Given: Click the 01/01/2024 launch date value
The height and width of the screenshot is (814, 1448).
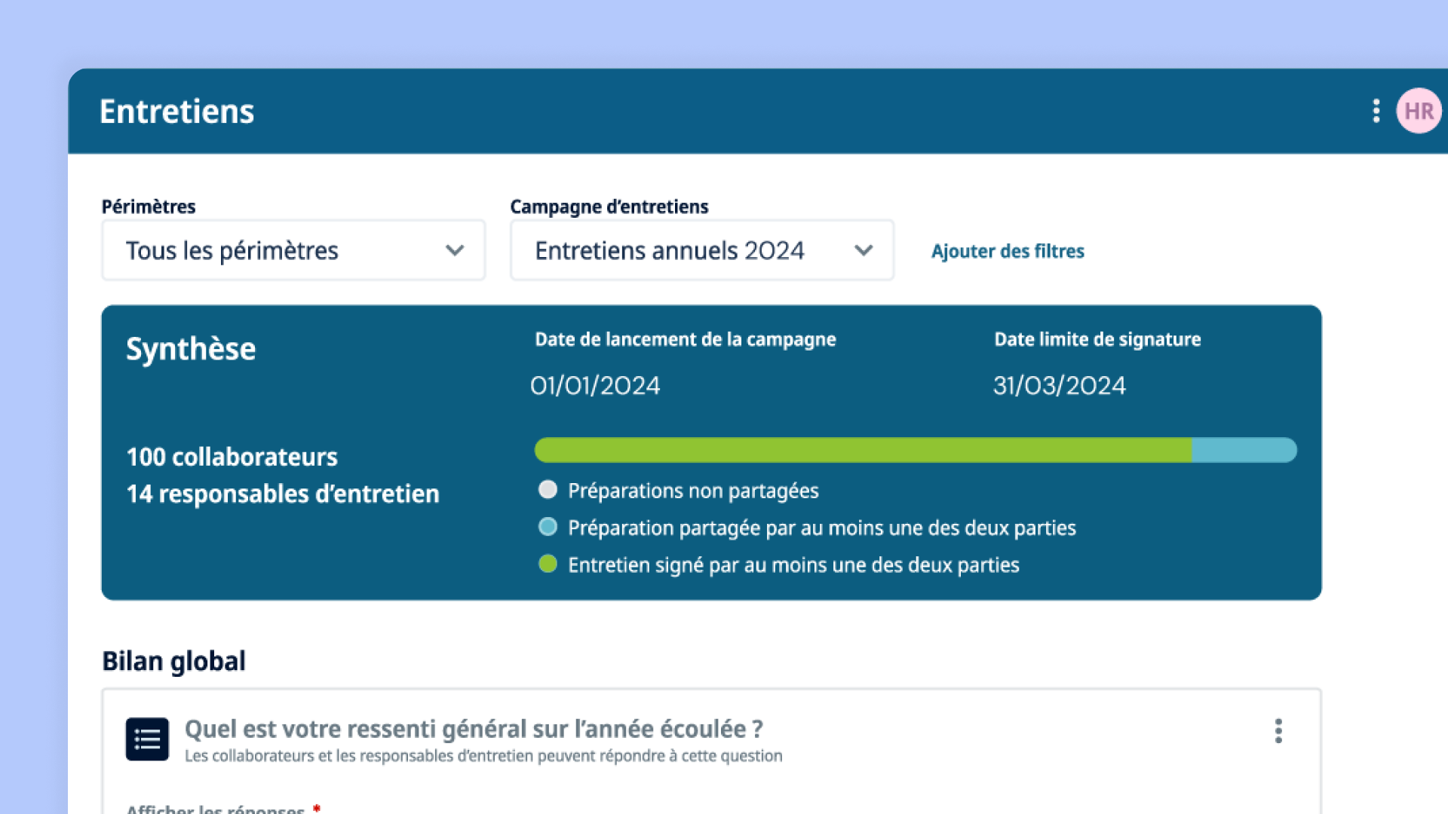Looking at the screenshot, I should [x=595, y=386].
